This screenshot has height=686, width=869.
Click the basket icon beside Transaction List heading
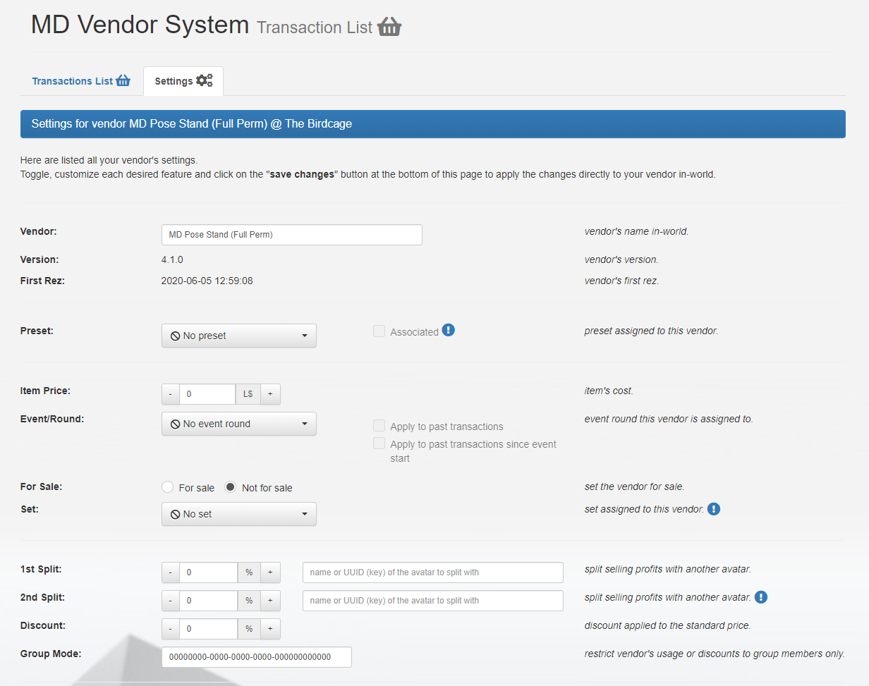tap(389, 27)
